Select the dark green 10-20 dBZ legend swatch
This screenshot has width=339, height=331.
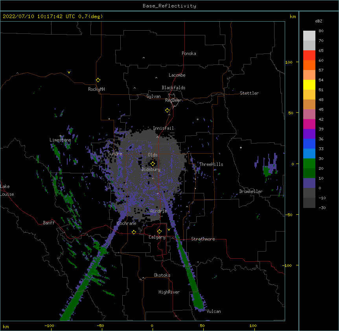click(x=309, y=173)
